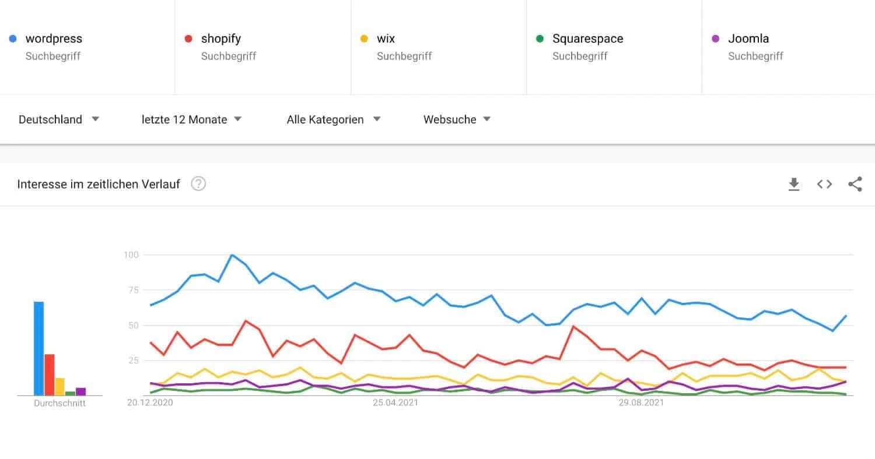This screenshot has height=459, width=875.
Task: Click the Interesse im zeitlichen Verlauf heading
Action: (98, 183)
